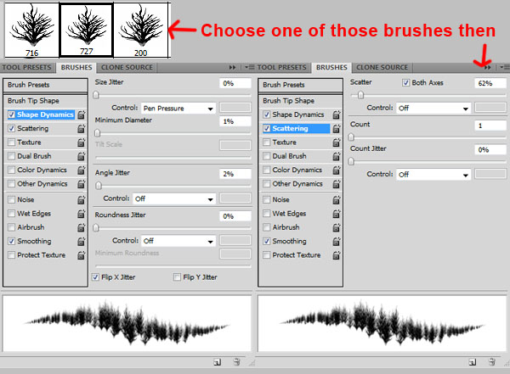Image resolution: width=510 pixels, height=374 pixels.
Task: Lock Noise in right panel
Action: pos(337,199)
